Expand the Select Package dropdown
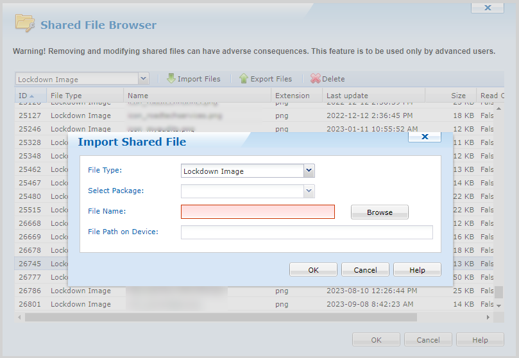This screenshot has height=358, width=519. [309, 191]
